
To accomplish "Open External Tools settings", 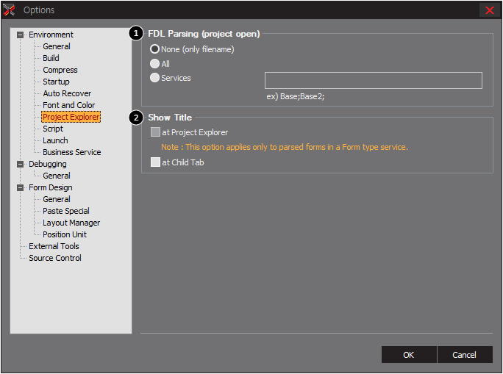I will pos(54,246).
